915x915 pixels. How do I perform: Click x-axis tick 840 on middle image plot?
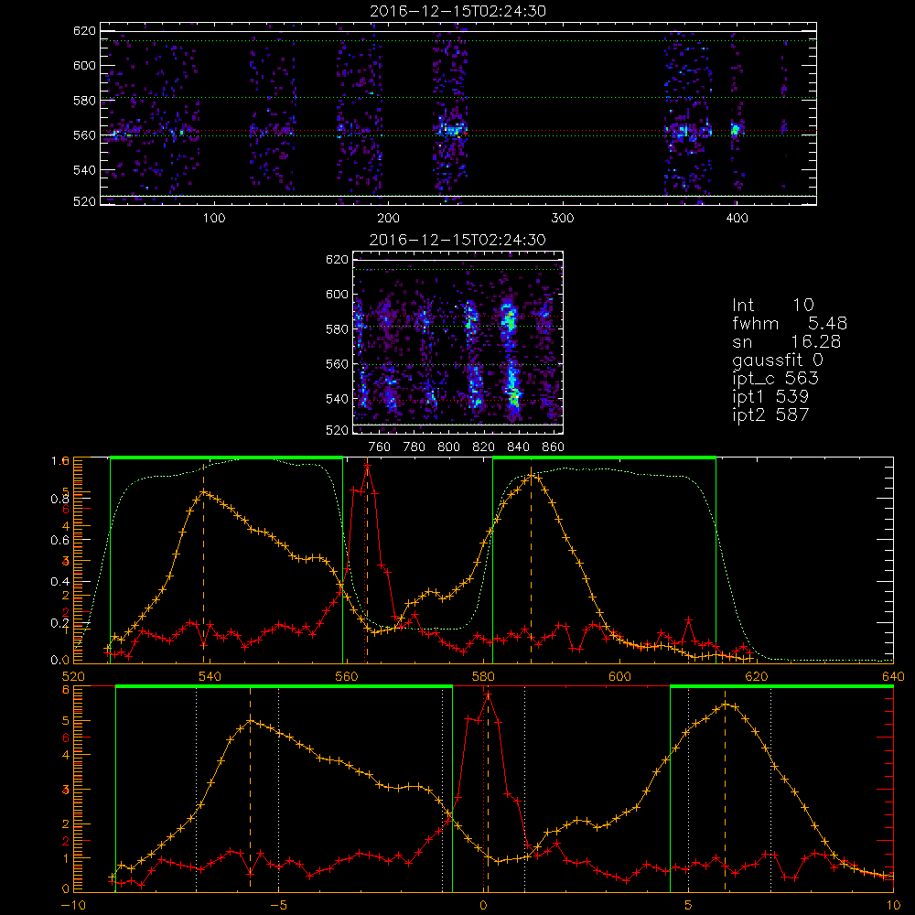518,447
